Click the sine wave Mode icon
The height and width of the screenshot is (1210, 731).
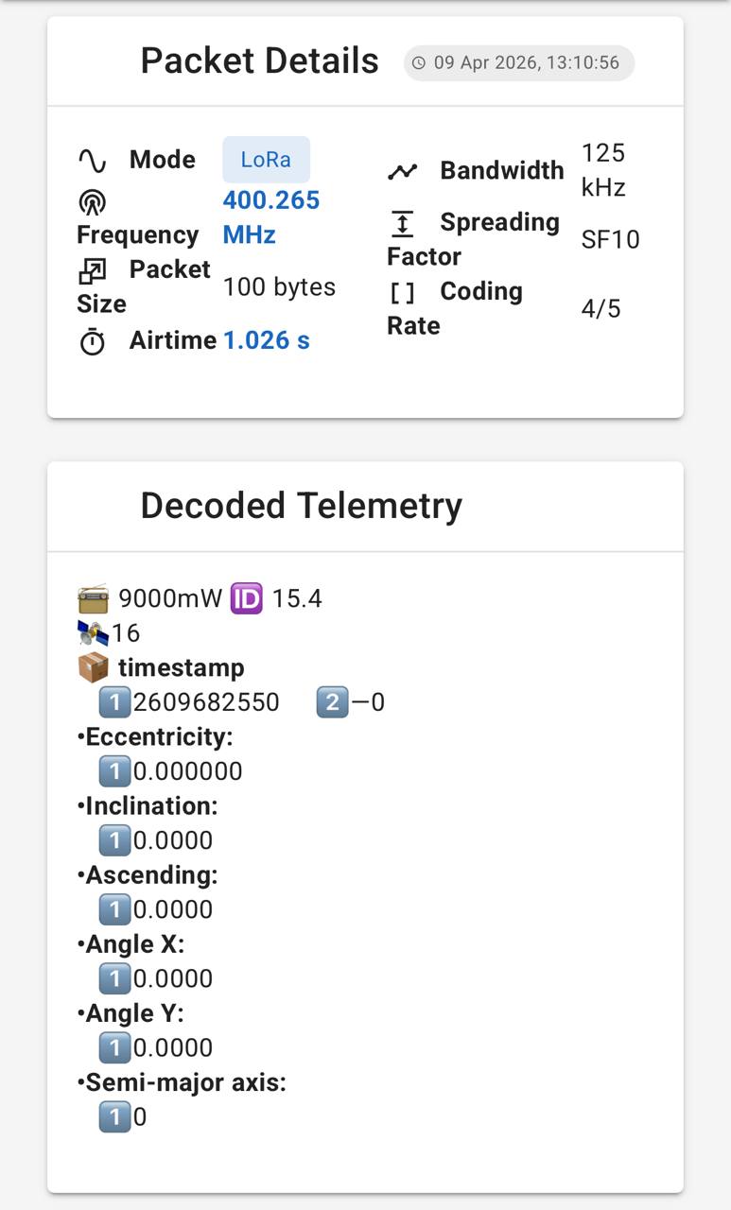[92, 160]
